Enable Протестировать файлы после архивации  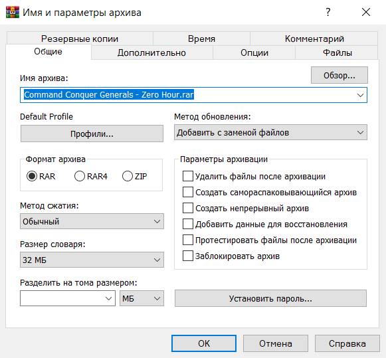point(187,240)
